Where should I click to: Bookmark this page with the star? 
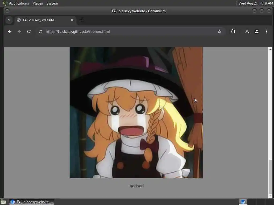point(219,31)
